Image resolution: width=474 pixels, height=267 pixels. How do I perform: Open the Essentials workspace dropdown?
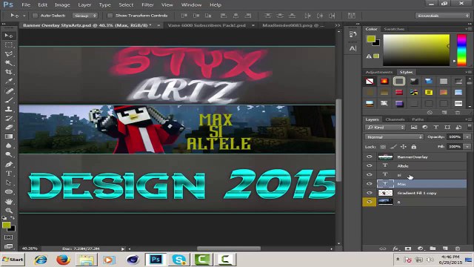[442, 16]
